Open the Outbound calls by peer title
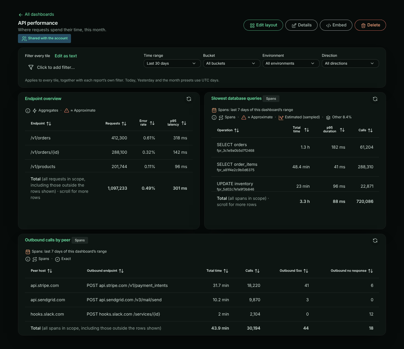Screen dimensions: 404x349 pos(48,240)
